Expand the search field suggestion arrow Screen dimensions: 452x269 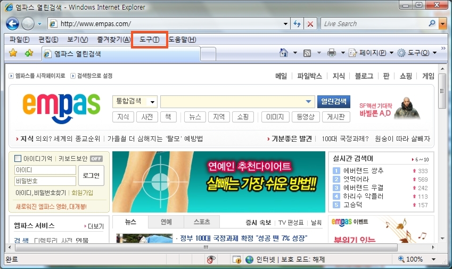pos(308,102)
